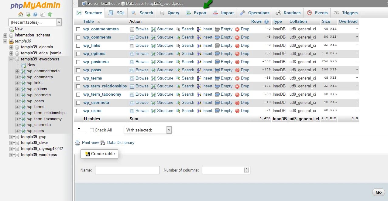The height and width of the screenshot is (201, 388).
Task: Check the wp_options row checkbox
Action: 78,54
